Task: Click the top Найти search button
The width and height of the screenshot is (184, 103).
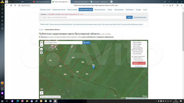Action: [129, 17]
